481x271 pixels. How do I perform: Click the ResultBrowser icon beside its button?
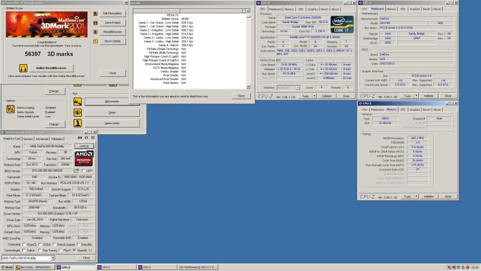[x=95, y=32]
